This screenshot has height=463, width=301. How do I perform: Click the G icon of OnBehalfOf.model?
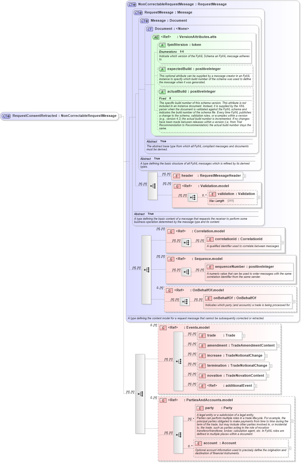[169, 291]
